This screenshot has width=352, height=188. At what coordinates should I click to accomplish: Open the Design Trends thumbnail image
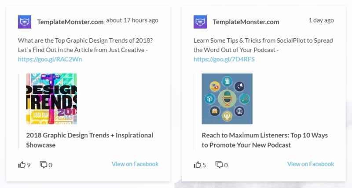tap(51, 99)
